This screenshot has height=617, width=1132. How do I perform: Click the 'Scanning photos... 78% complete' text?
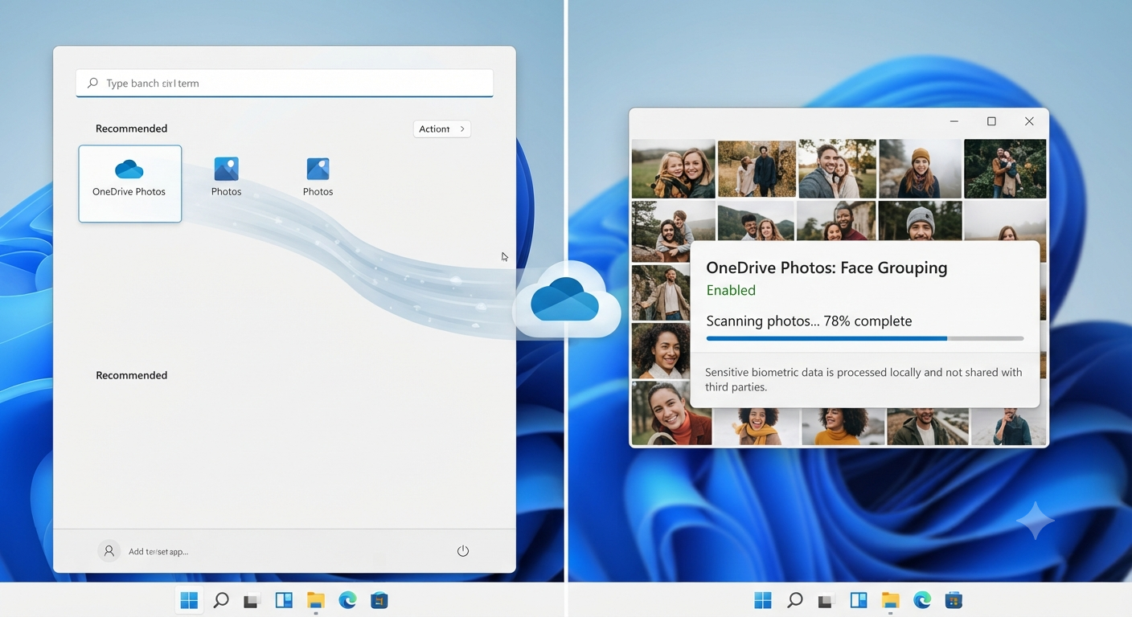pos(809,321)
